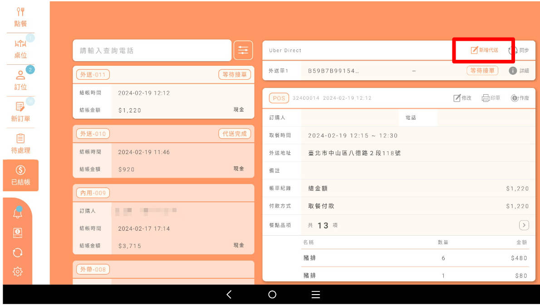Print the receipt with 印單
This screenshot has height=305, width=540.
[491, 98]
